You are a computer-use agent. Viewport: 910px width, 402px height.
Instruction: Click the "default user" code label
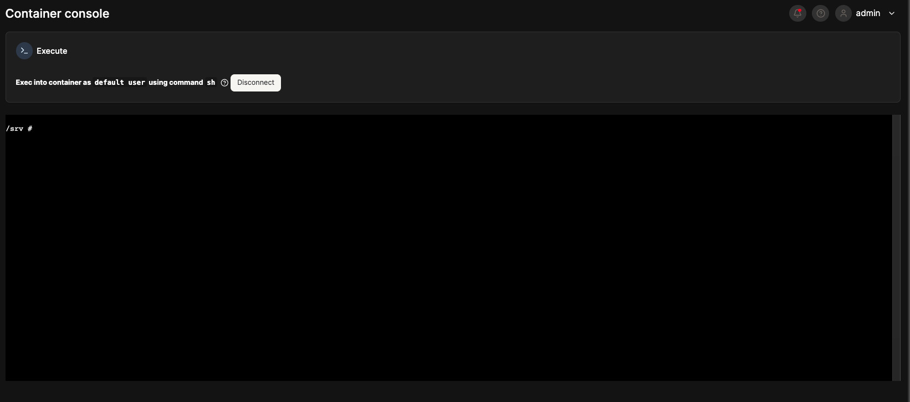coord(120,83)
